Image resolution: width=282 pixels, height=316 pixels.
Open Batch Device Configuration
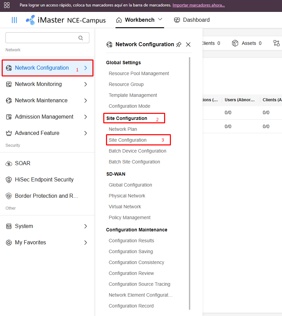[138, 151]
